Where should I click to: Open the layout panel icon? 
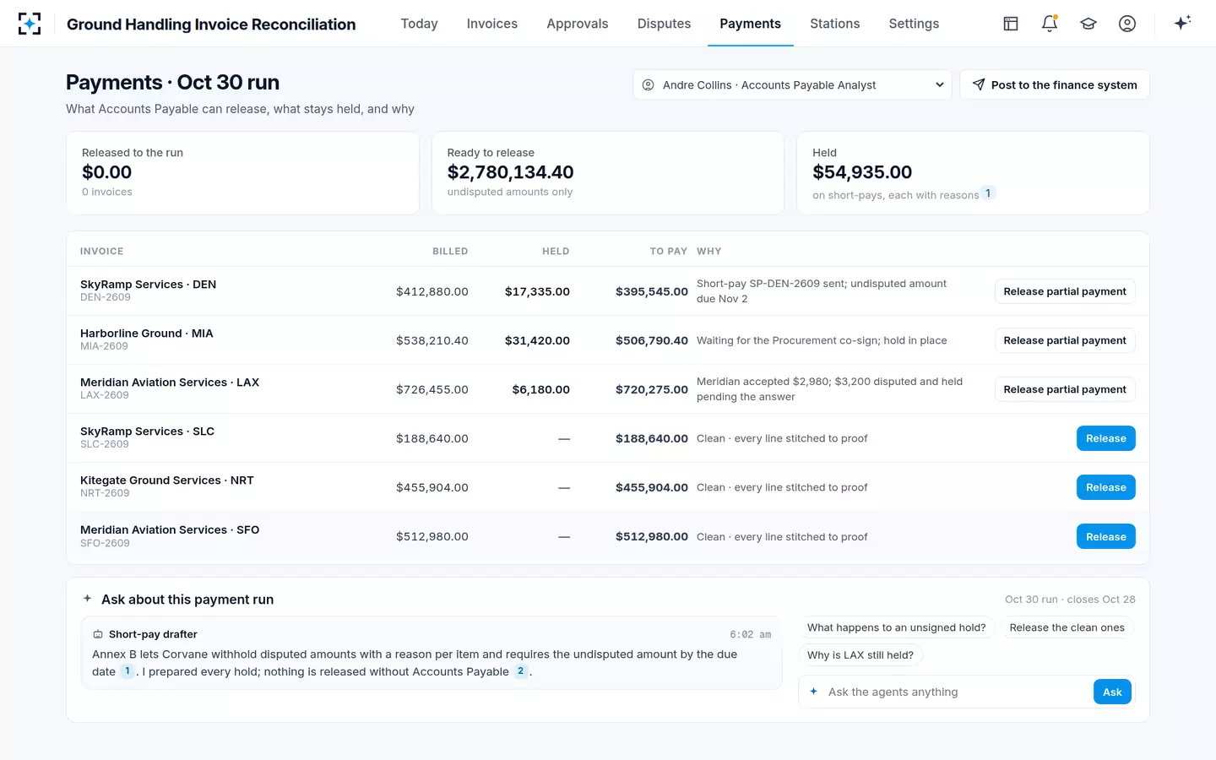coord(1011,24)
